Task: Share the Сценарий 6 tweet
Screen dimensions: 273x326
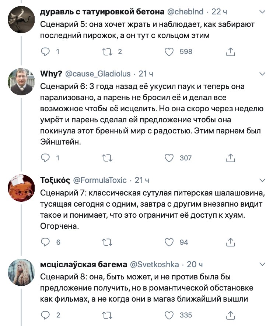Action: click(x=230, y=158)
